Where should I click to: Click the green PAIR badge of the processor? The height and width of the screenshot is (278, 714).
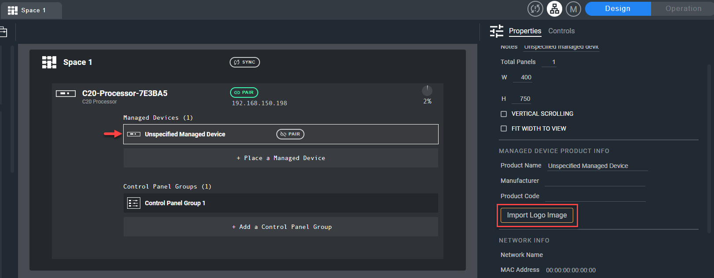click(x=244, y=93)
